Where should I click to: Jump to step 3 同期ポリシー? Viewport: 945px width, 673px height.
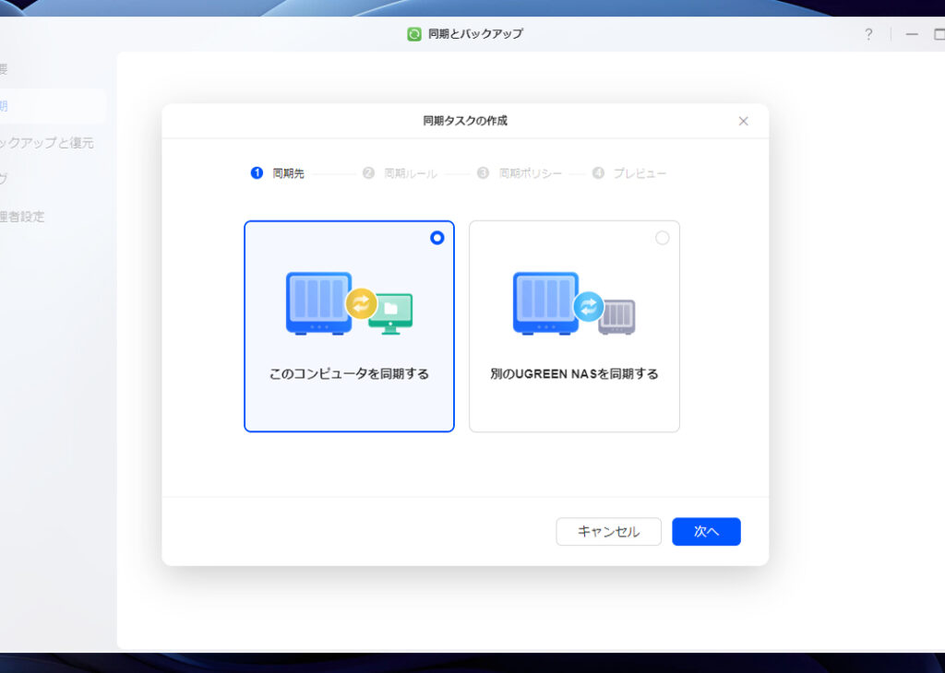click(x=519, y=173)
